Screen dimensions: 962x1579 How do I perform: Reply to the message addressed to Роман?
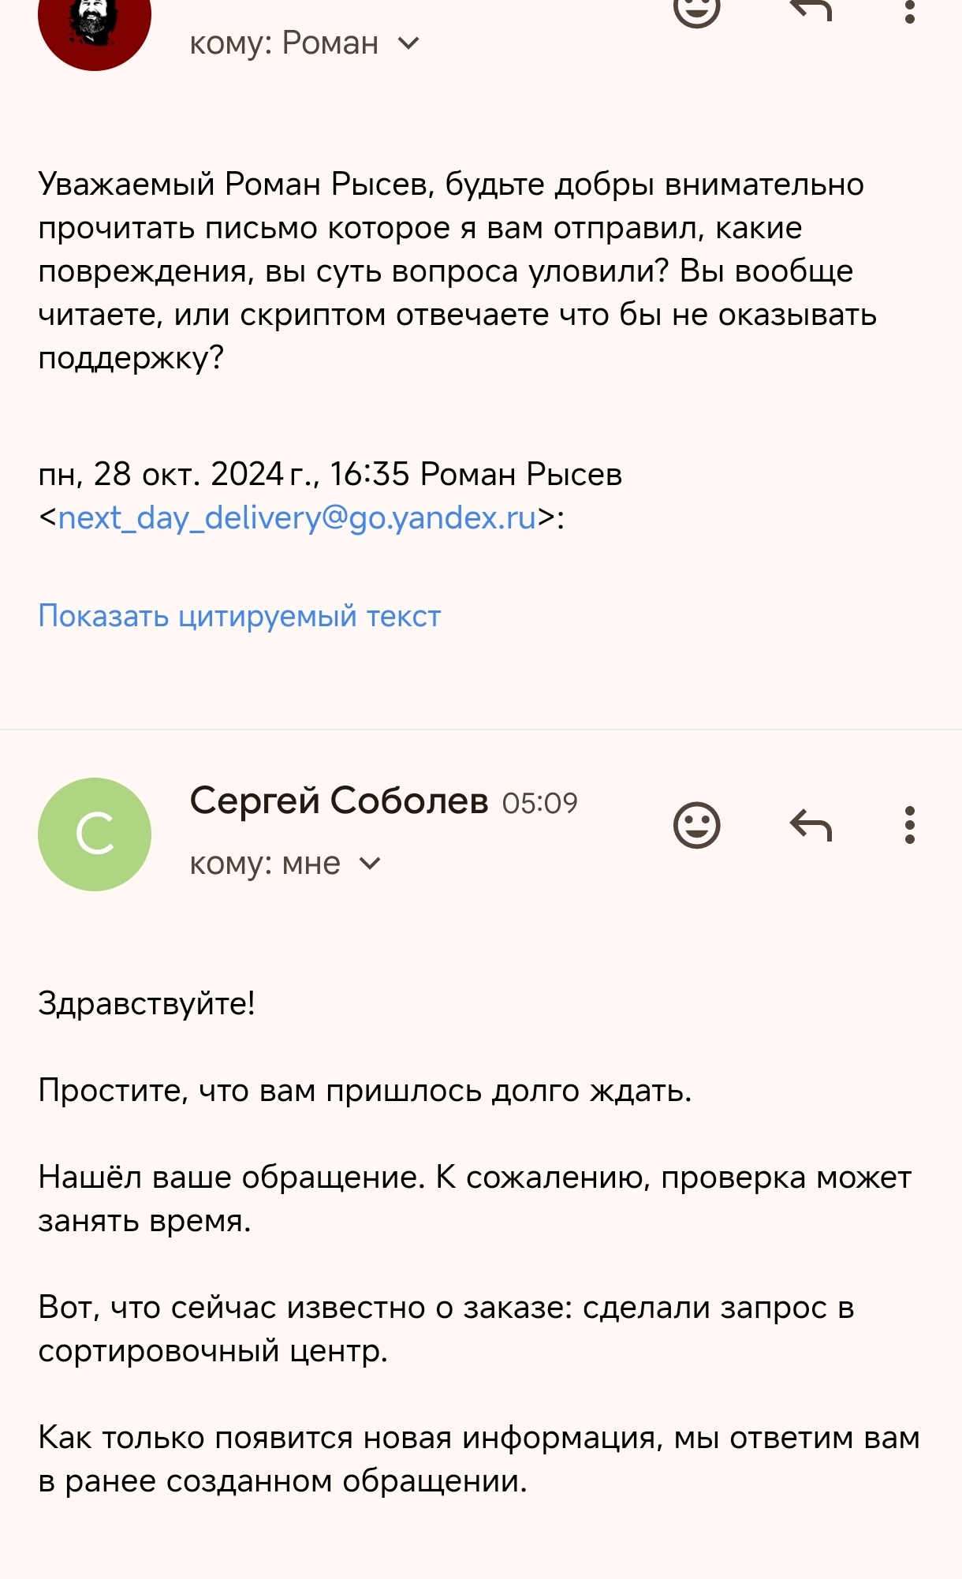(x=811, y=8)
